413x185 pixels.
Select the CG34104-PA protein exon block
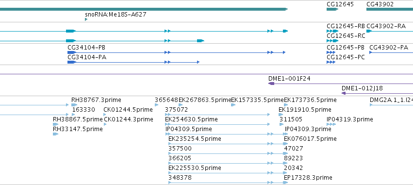pos(72,62)
